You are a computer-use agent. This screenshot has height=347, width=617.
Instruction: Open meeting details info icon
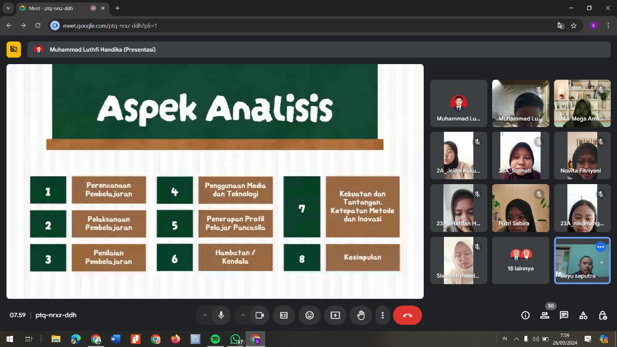coord(525,315)
